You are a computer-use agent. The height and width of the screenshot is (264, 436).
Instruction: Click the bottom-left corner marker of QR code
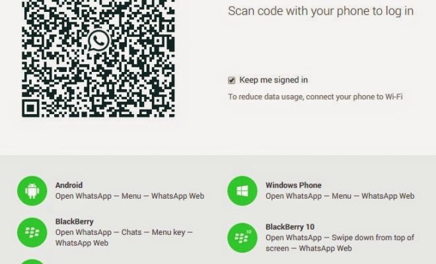[30, 108]
